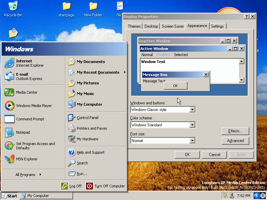This screenshot has height=200, width=267.
Task: Click Selected in the preview menu
Action: tap(181, 55)
